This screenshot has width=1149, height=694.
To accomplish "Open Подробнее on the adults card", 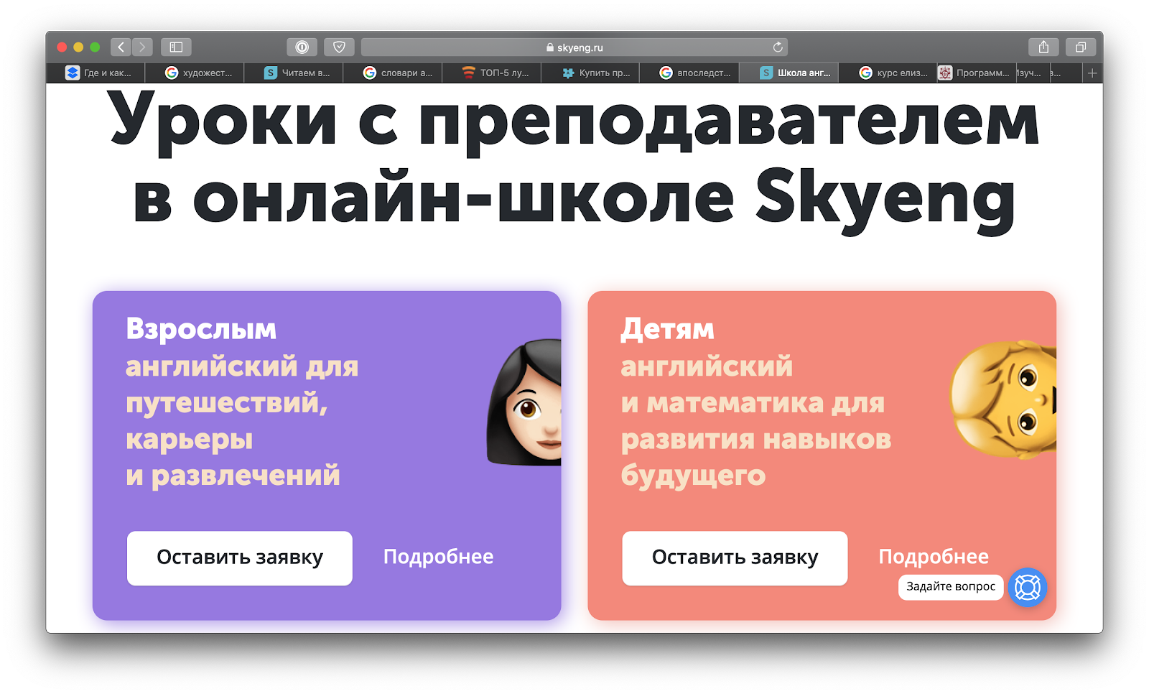I will [439, 557].
